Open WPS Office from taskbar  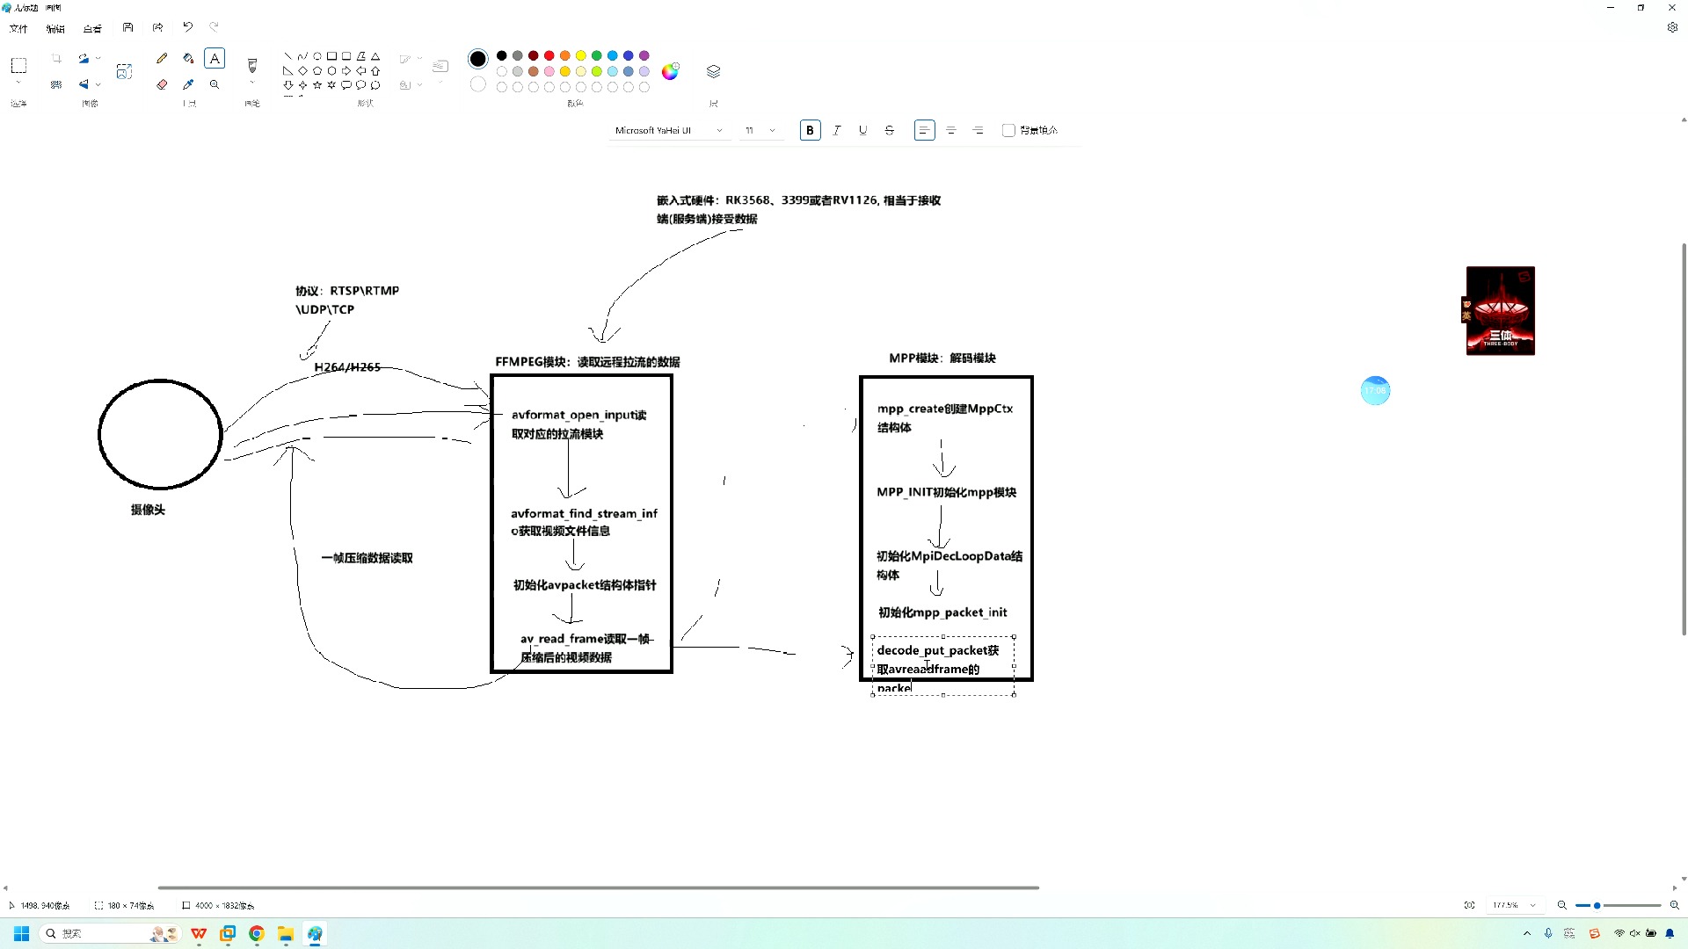click(x=199, y=933)
